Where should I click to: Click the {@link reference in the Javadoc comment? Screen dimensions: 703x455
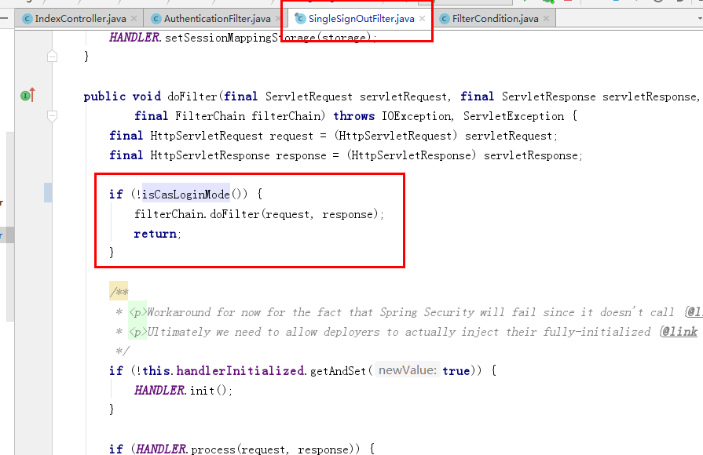coord(679,332)
